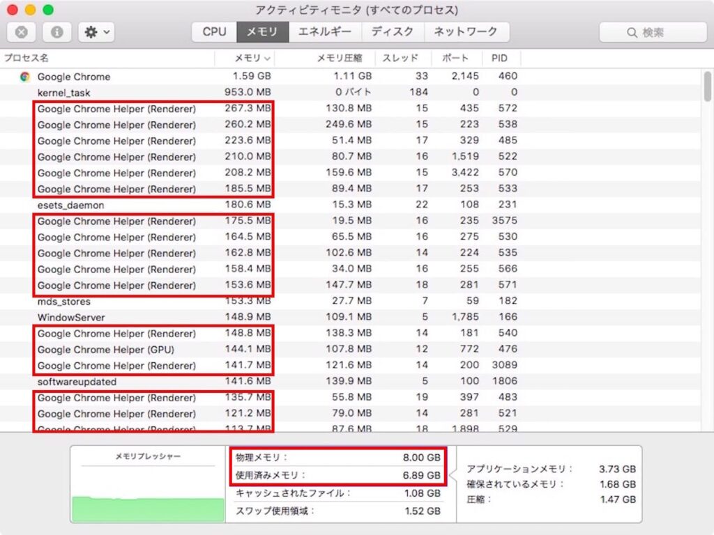Close the Activity Monitor window
The image size is (714, 535).
pos(13,10)
